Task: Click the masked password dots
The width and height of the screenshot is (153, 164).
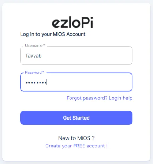Action: point(36,83)
